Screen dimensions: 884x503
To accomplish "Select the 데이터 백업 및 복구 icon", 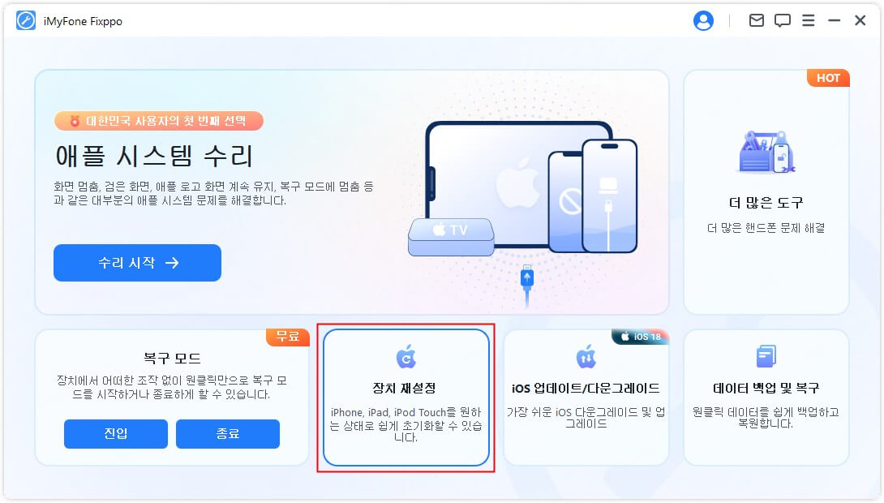I will pos(766,356).
